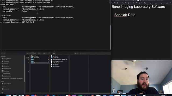Switch Finder to list view
172x96 pixels.
(30, 53)
